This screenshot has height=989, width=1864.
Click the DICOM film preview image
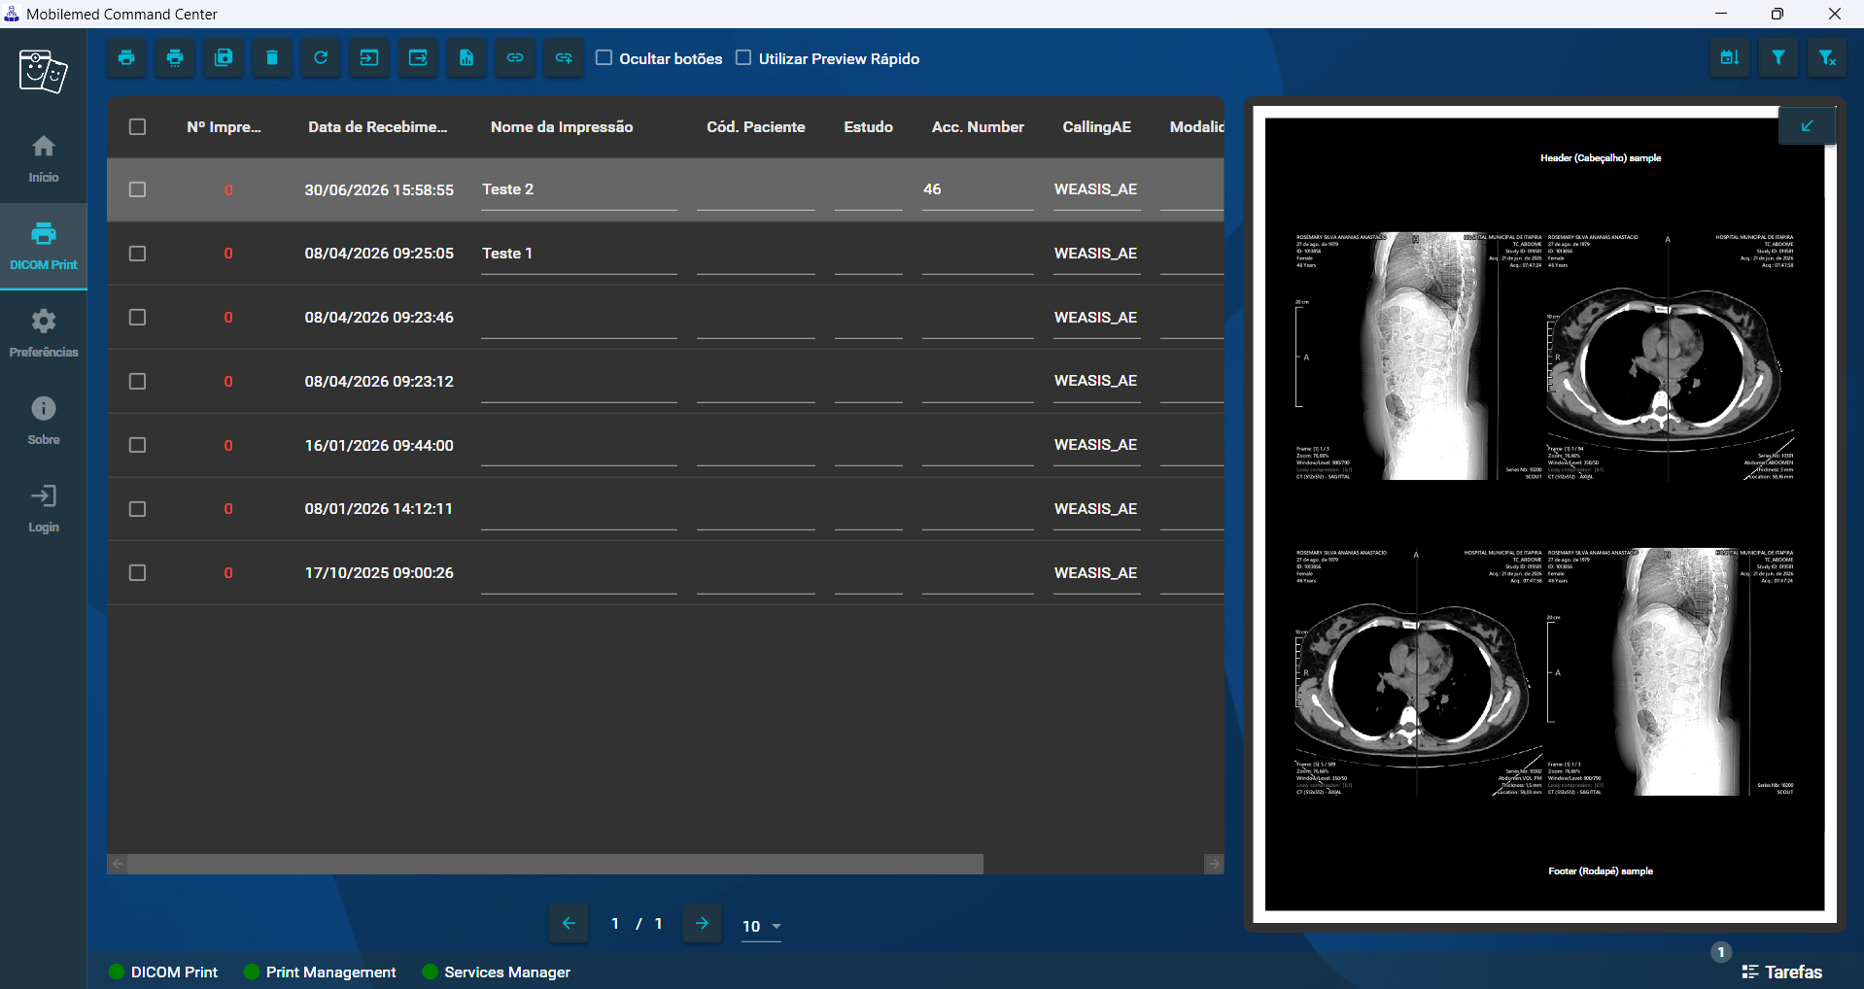[x=1544, y=514]
